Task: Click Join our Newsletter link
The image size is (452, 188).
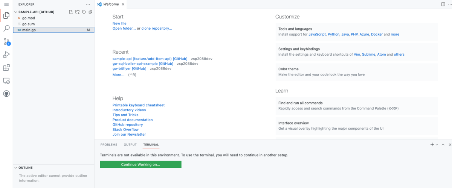Action: [129, 134]
